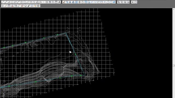This screenshot has height=98, width=175.
Task: Select the Copy objects tool
Action: 67,2
